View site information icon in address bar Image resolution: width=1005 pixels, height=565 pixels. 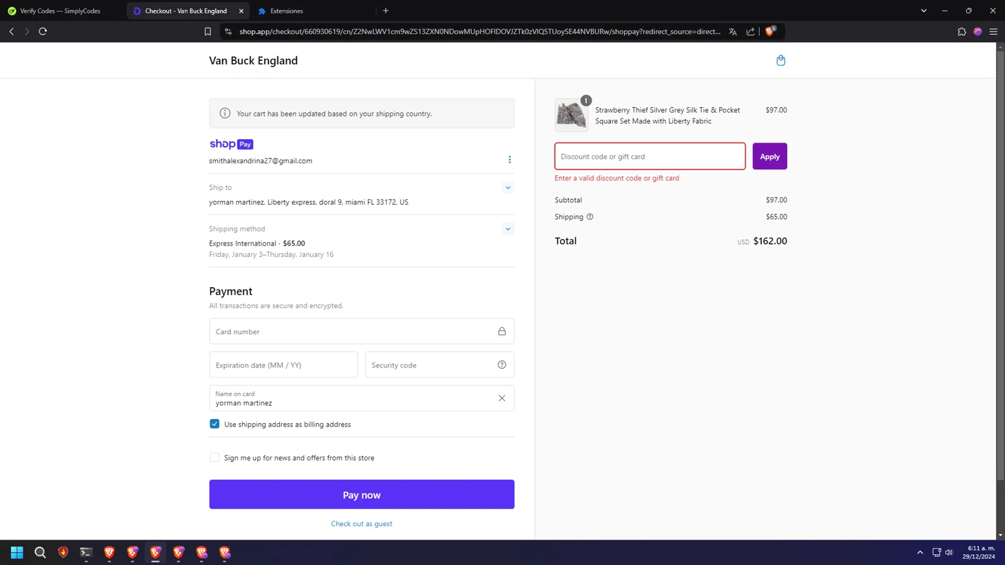[228, 31]
